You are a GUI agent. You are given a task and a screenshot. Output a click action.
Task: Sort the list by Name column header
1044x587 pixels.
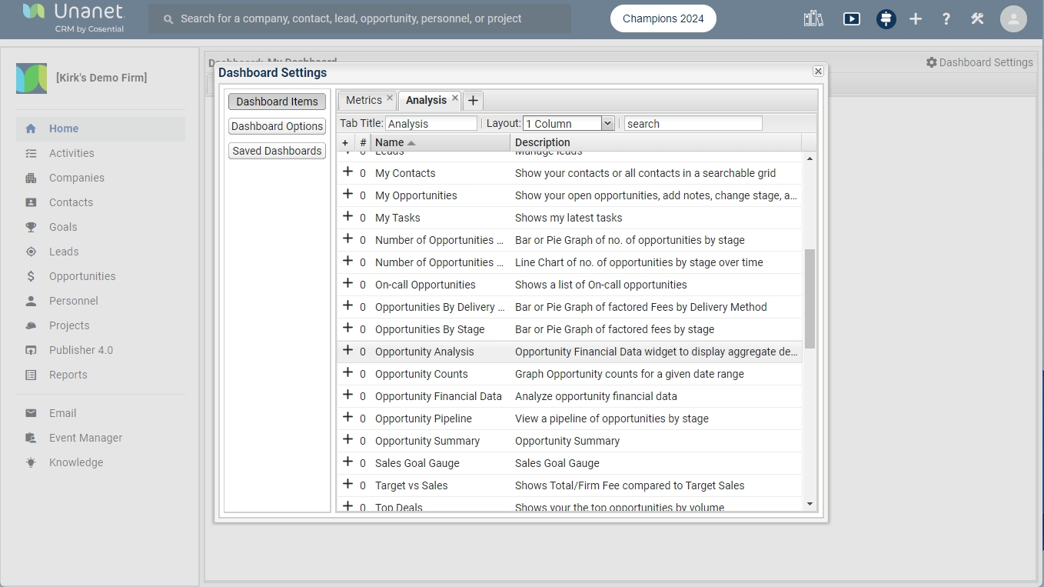click(x=390, y=142)
